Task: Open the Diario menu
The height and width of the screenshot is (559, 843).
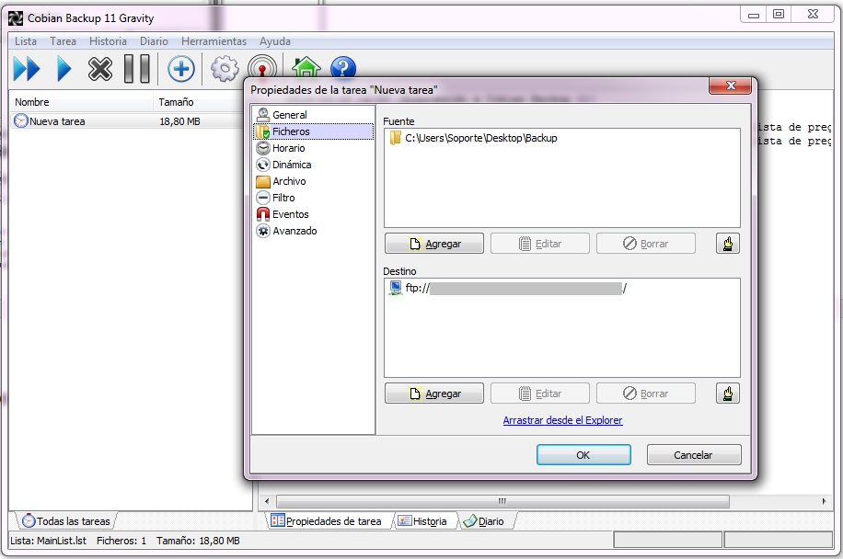Action: click(x=154, y=41)
